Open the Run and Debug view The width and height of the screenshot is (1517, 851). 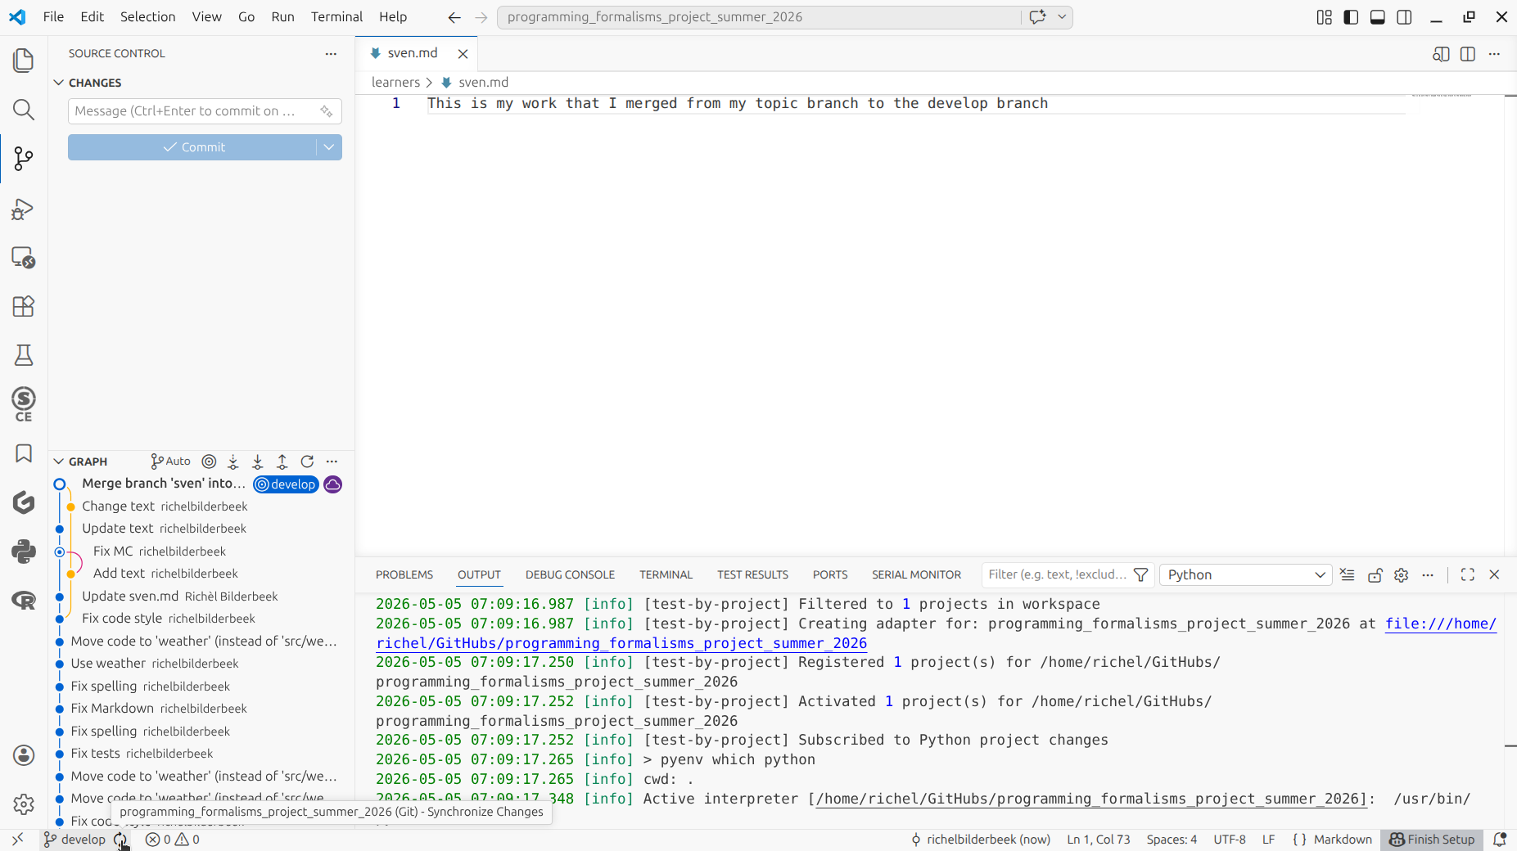[x=24, y=209]
